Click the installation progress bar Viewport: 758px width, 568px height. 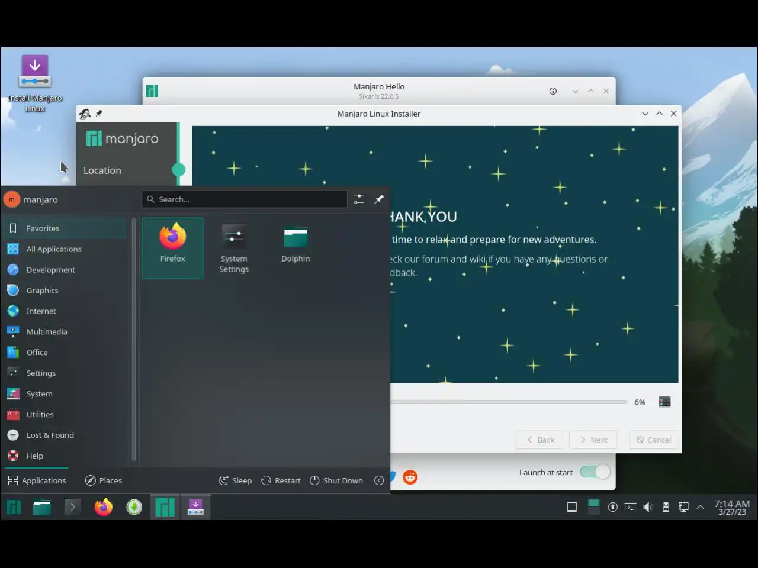[509, 402]
